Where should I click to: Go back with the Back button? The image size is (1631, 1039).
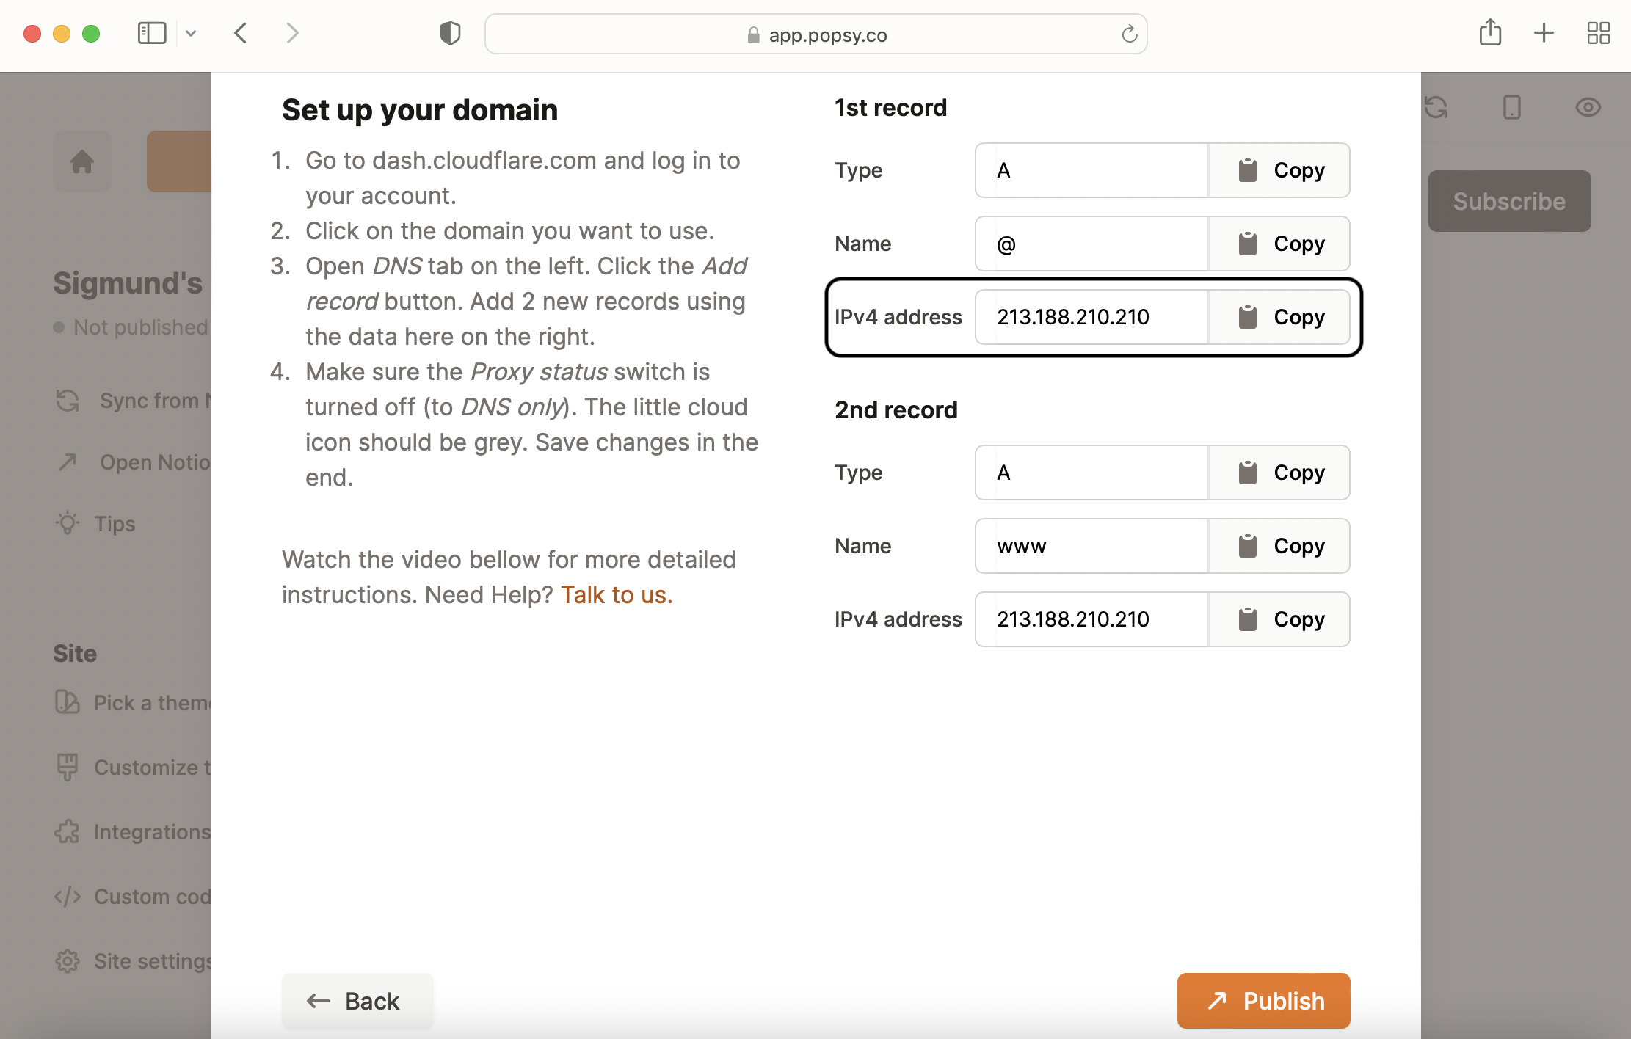357,1000
